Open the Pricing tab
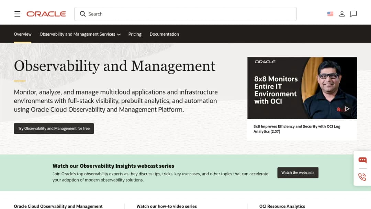 (135, 34)
